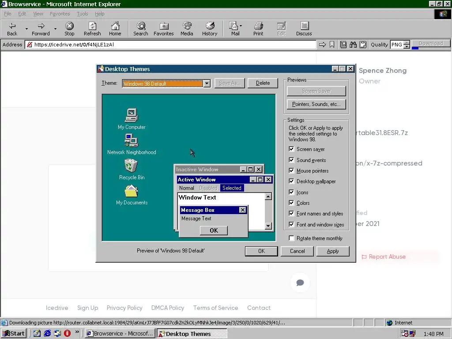The image size is (452, 339).
Task: Change Quality PNG spinner value
Action: tap(407, 45)
